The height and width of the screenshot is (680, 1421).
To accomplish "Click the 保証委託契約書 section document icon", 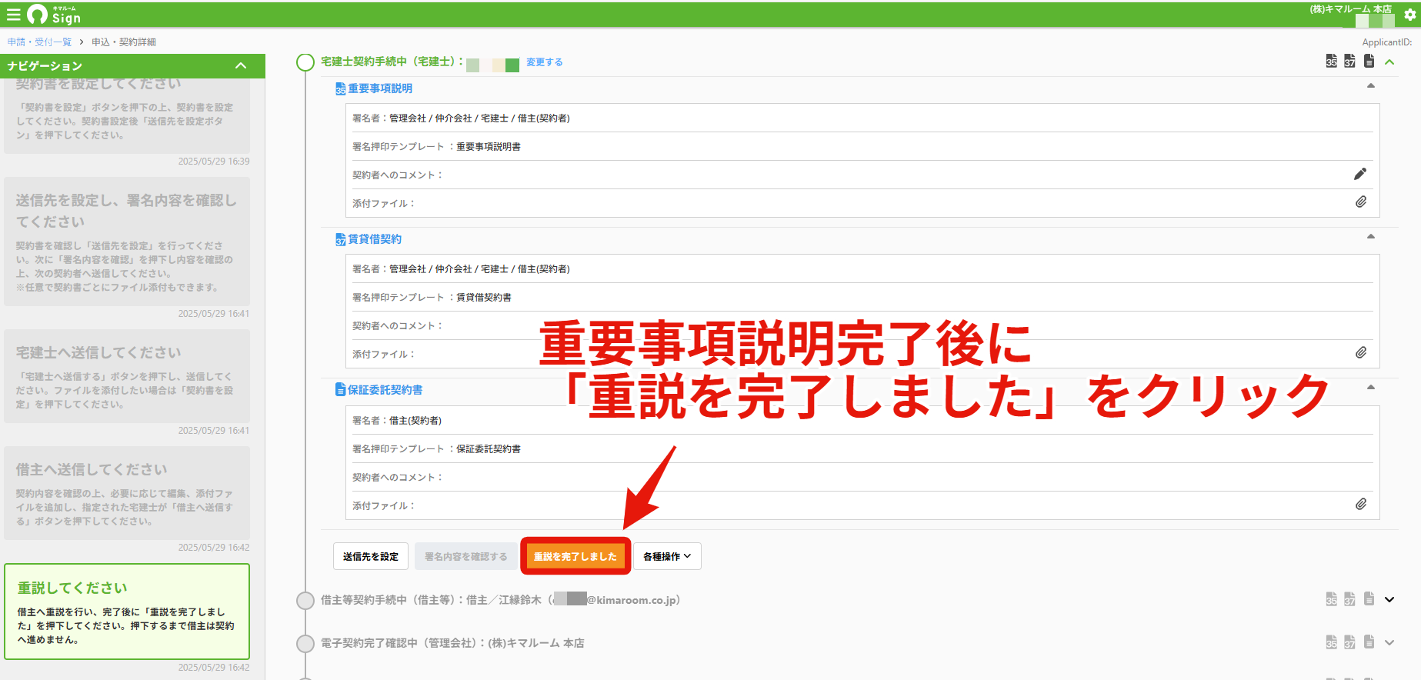I will [340, 390].
